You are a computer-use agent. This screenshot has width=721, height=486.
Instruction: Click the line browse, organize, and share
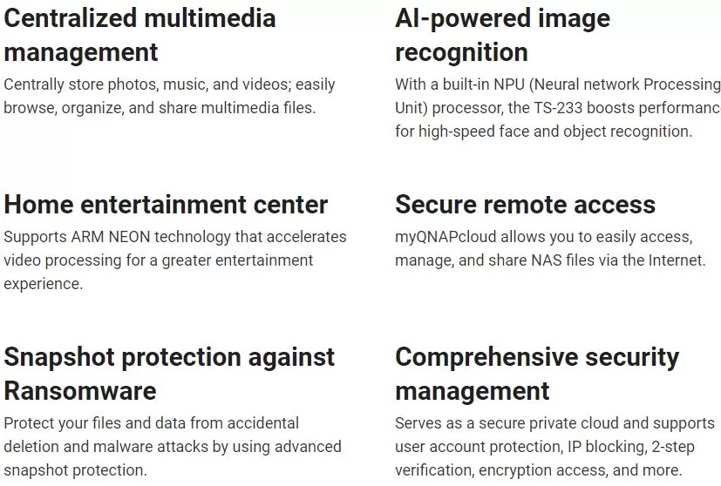tap(160, 108)
